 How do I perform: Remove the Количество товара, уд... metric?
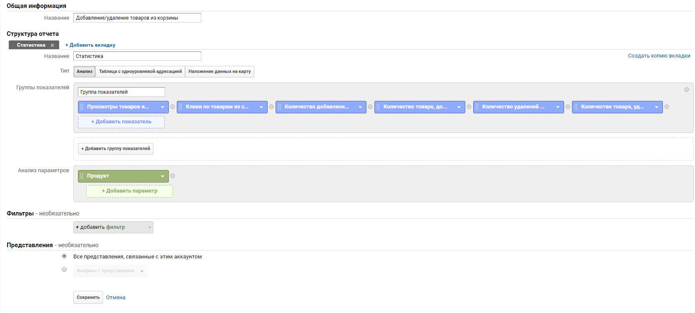(667, 107)
